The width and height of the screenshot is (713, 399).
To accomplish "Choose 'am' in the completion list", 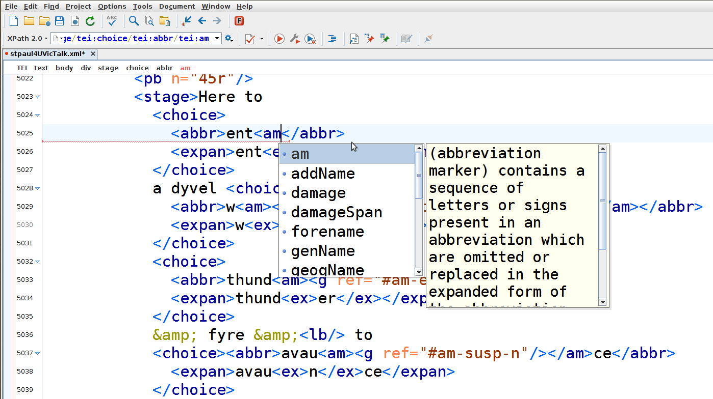I will click(347, 154).
